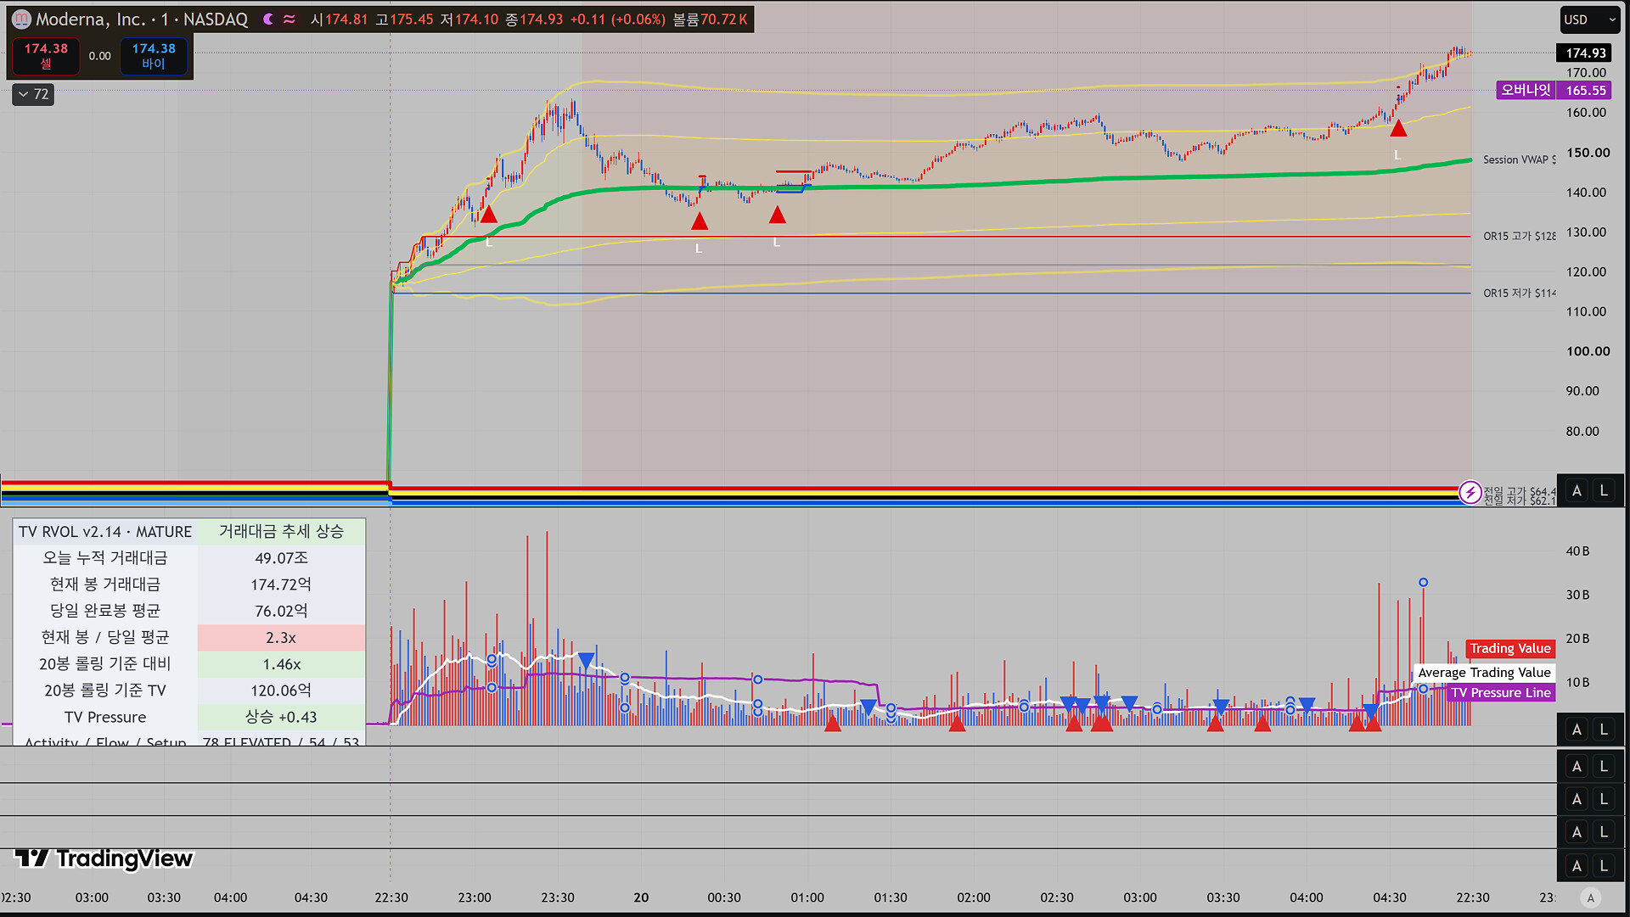
Task: Click the 40B label on the RVOL scale
Action: click(x=1577, y=551)
